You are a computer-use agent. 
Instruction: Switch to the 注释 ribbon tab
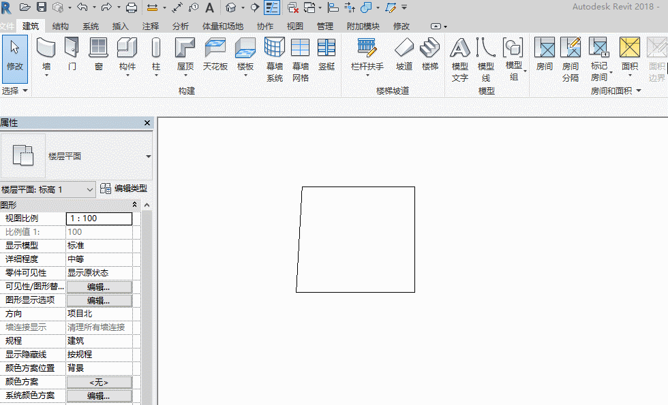click(151, 26)
